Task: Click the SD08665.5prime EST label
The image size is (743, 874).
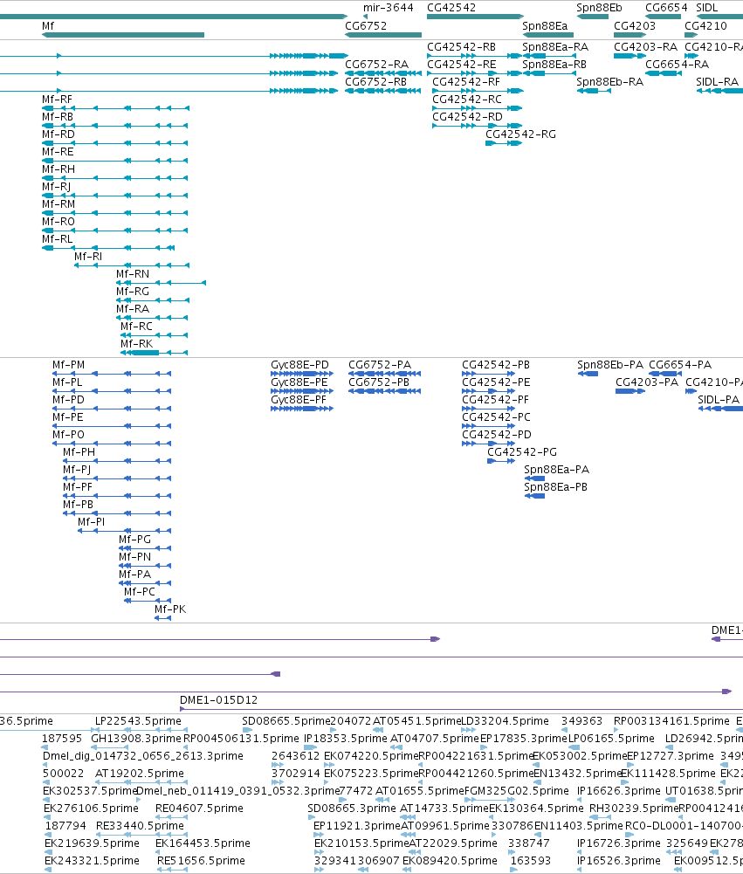Action: pyautogui.click(x=286, y=720)
